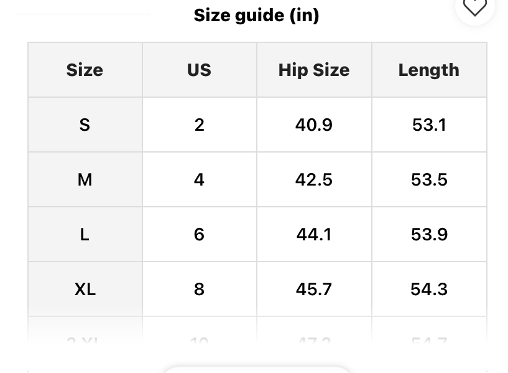
Task: Select the US column header
Action: point(199,70)
